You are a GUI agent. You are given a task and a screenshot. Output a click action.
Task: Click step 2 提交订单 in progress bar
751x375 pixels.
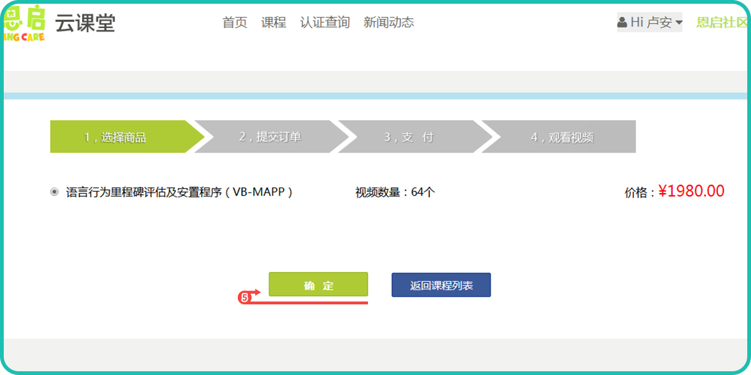(270, 137)
